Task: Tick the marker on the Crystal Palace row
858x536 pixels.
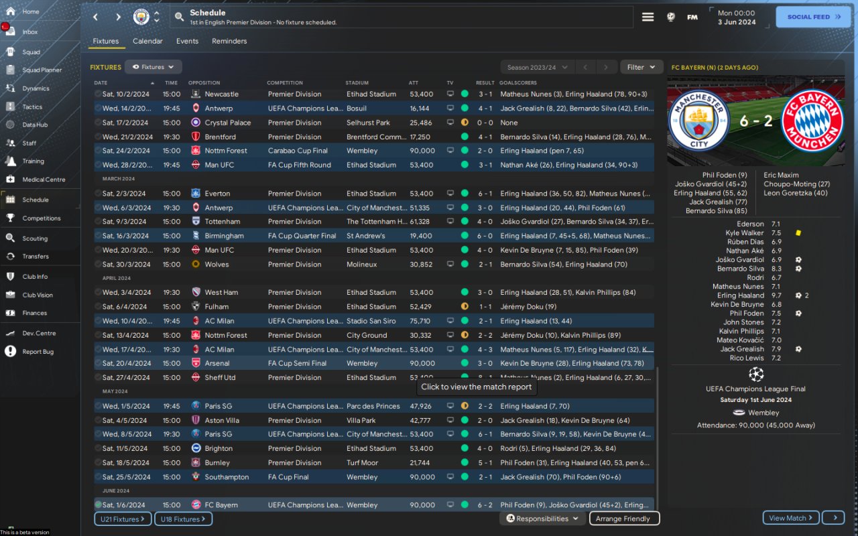Action: (98, 123)
